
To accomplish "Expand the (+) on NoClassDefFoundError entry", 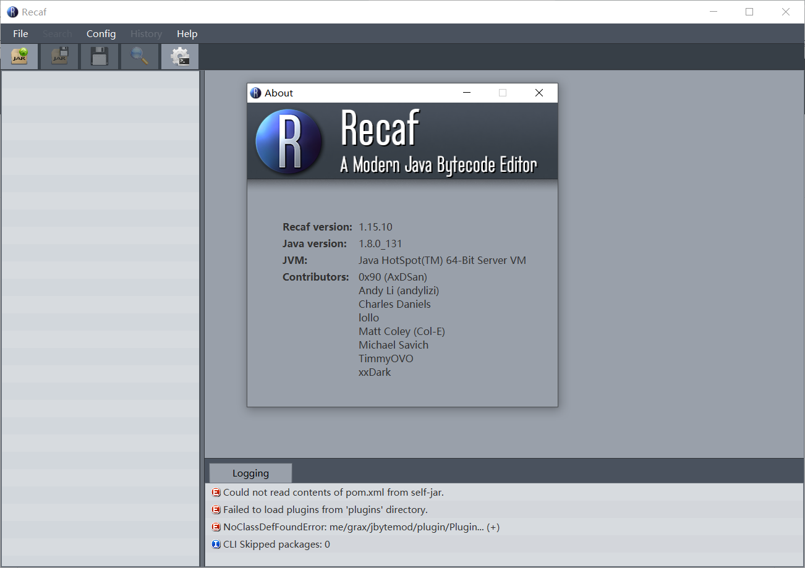I will [493, 527].
